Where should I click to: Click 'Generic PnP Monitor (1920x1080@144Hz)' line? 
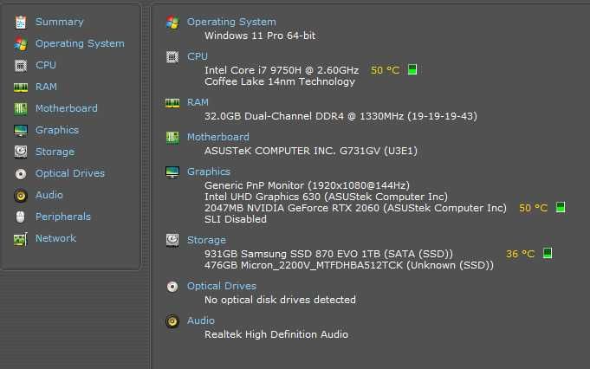coord(307,185)
